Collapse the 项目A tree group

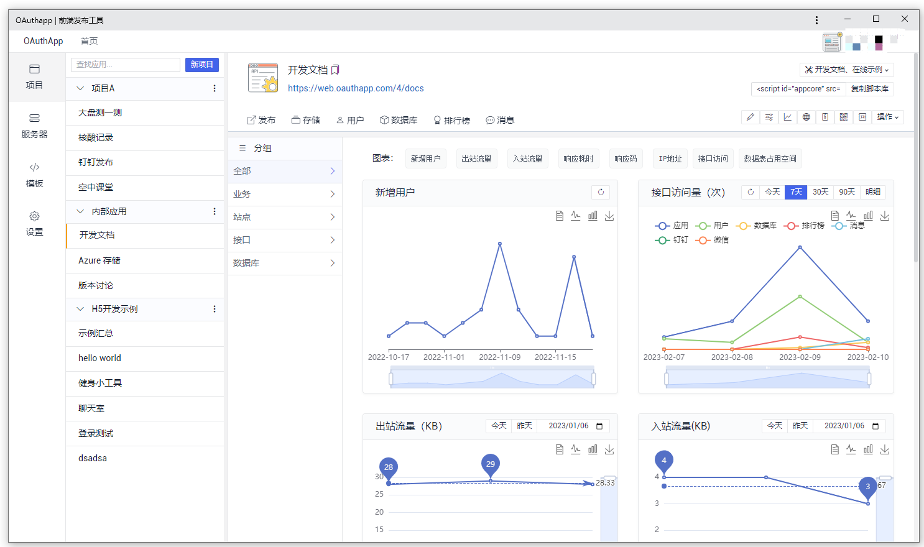(x=80, y=88)
